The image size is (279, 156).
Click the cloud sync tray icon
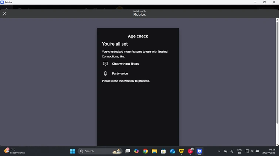click(x=225, y=151)
